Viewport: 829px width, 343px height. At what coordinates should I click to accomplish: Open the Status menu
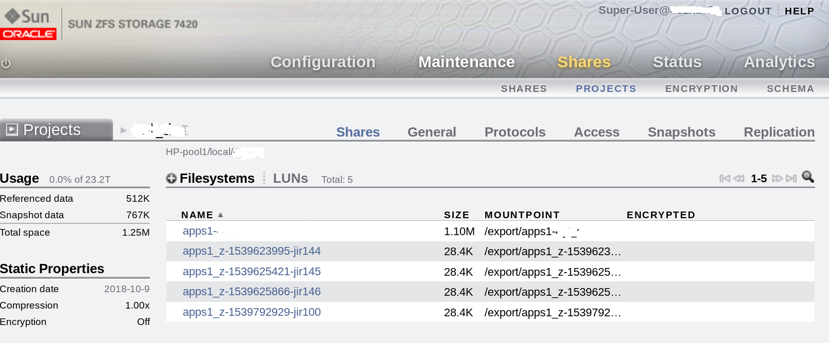(x=677, y=62)
